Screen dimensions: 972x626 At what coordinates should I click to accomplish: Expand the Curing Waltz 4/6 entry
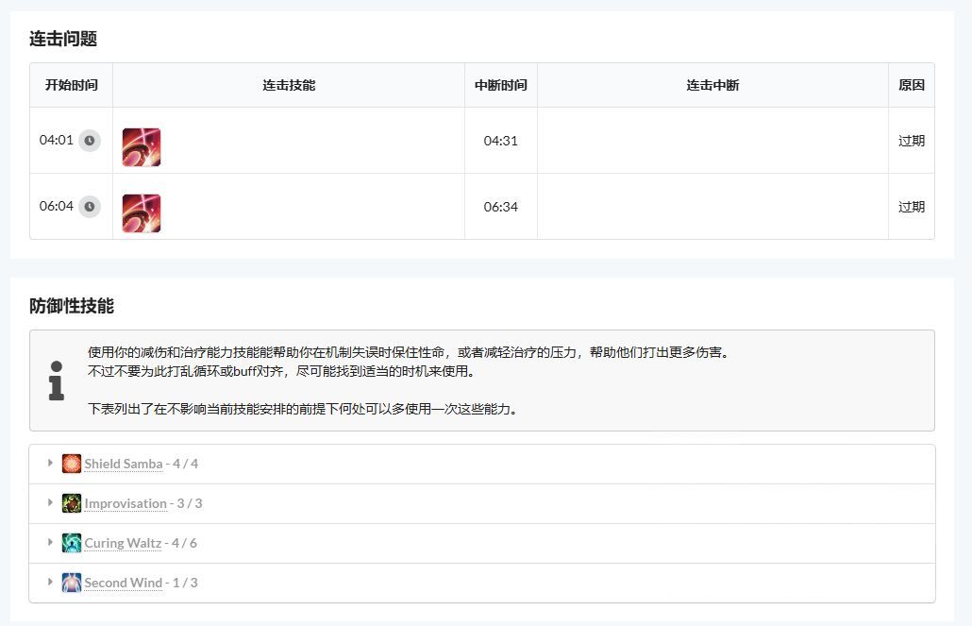pos(50,543)
